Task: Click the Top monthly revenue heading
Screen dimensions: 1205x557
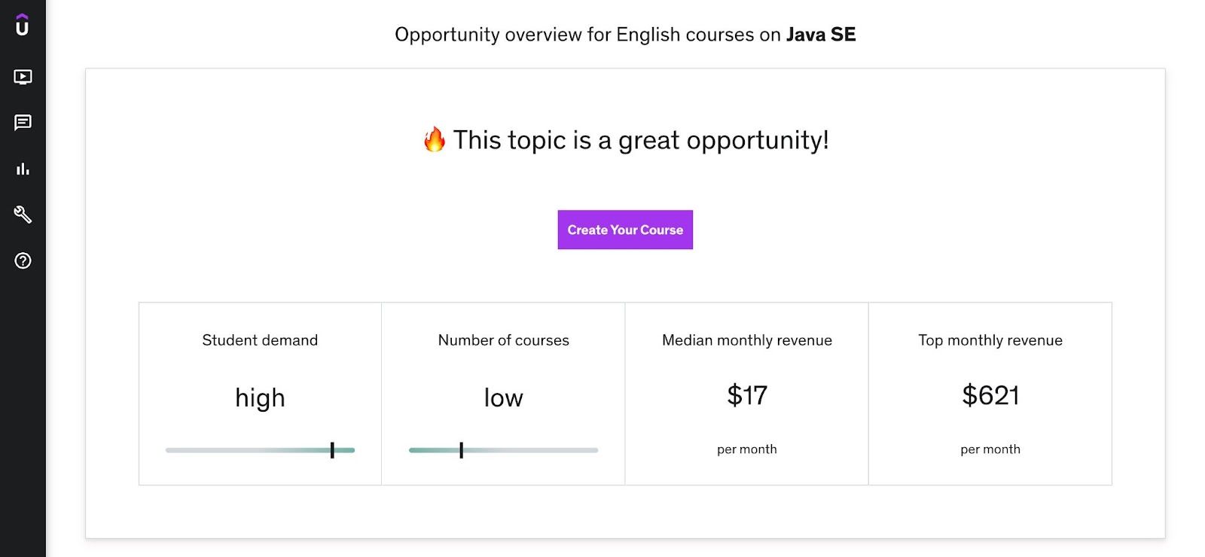Action: tap(990, 340)
